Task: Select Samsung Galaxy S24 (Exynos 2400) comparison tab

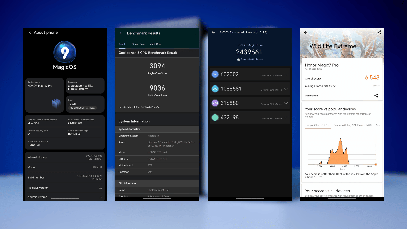Action: [352, 125]
